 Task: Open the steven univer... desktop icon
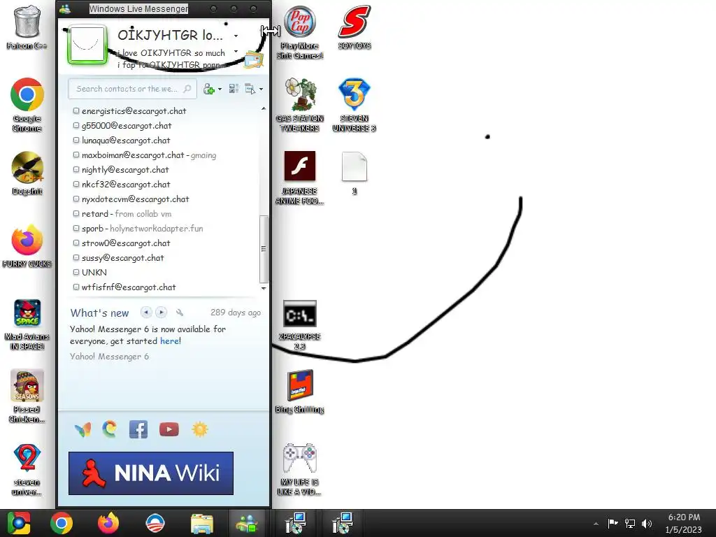tap(27, 468)
